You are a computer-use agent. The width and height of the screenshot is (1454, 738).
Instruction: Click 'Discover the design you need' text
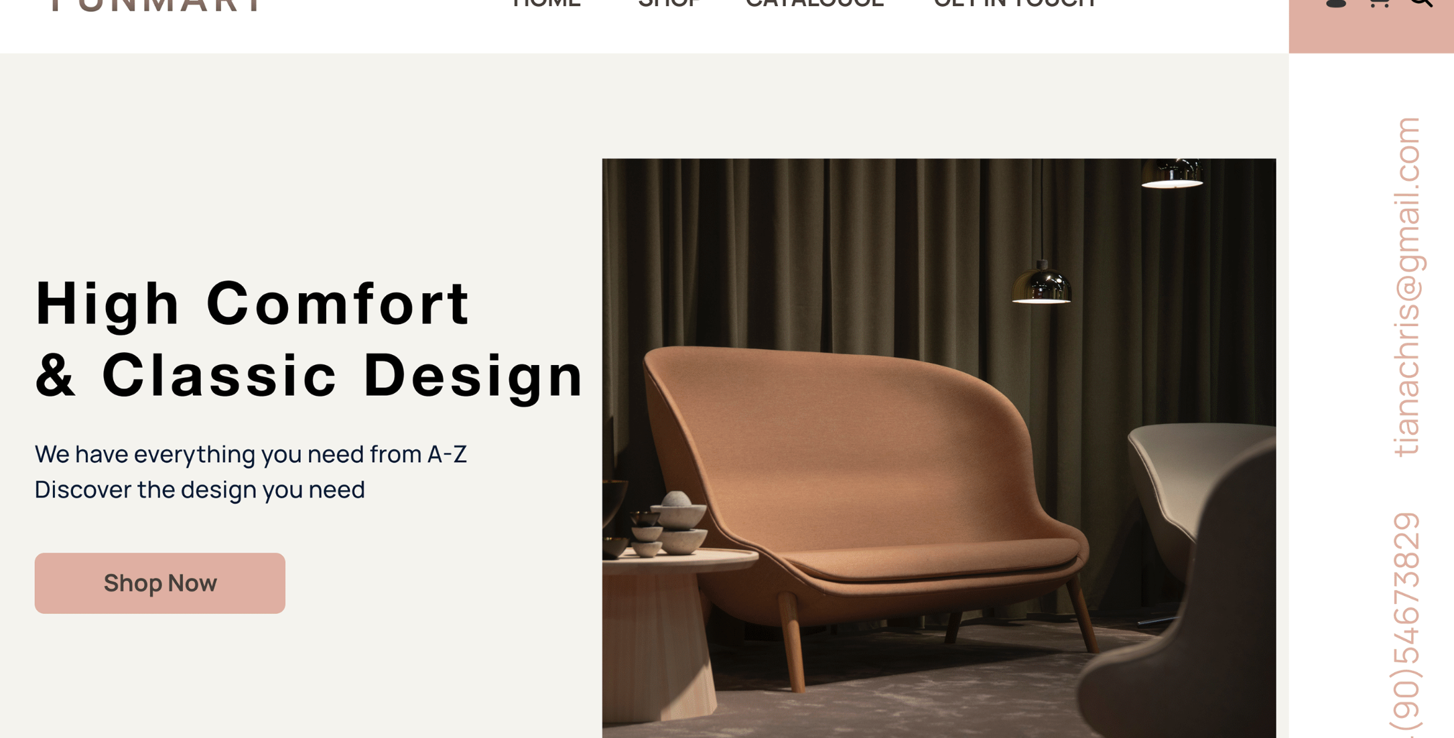pos(200,490)
